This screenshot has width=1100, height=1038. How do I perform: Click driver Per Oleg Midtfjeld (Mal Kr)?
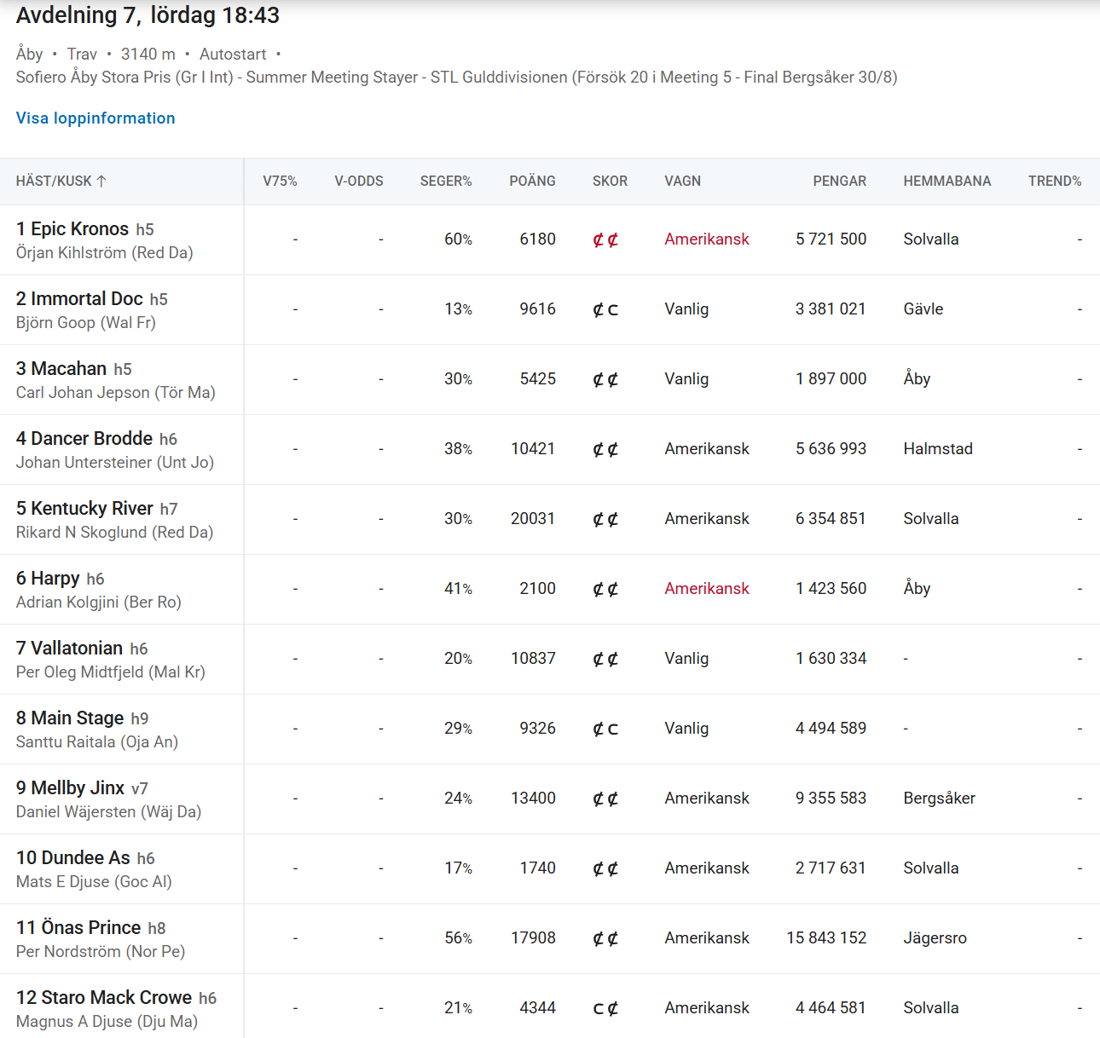(x=111, y=672)
